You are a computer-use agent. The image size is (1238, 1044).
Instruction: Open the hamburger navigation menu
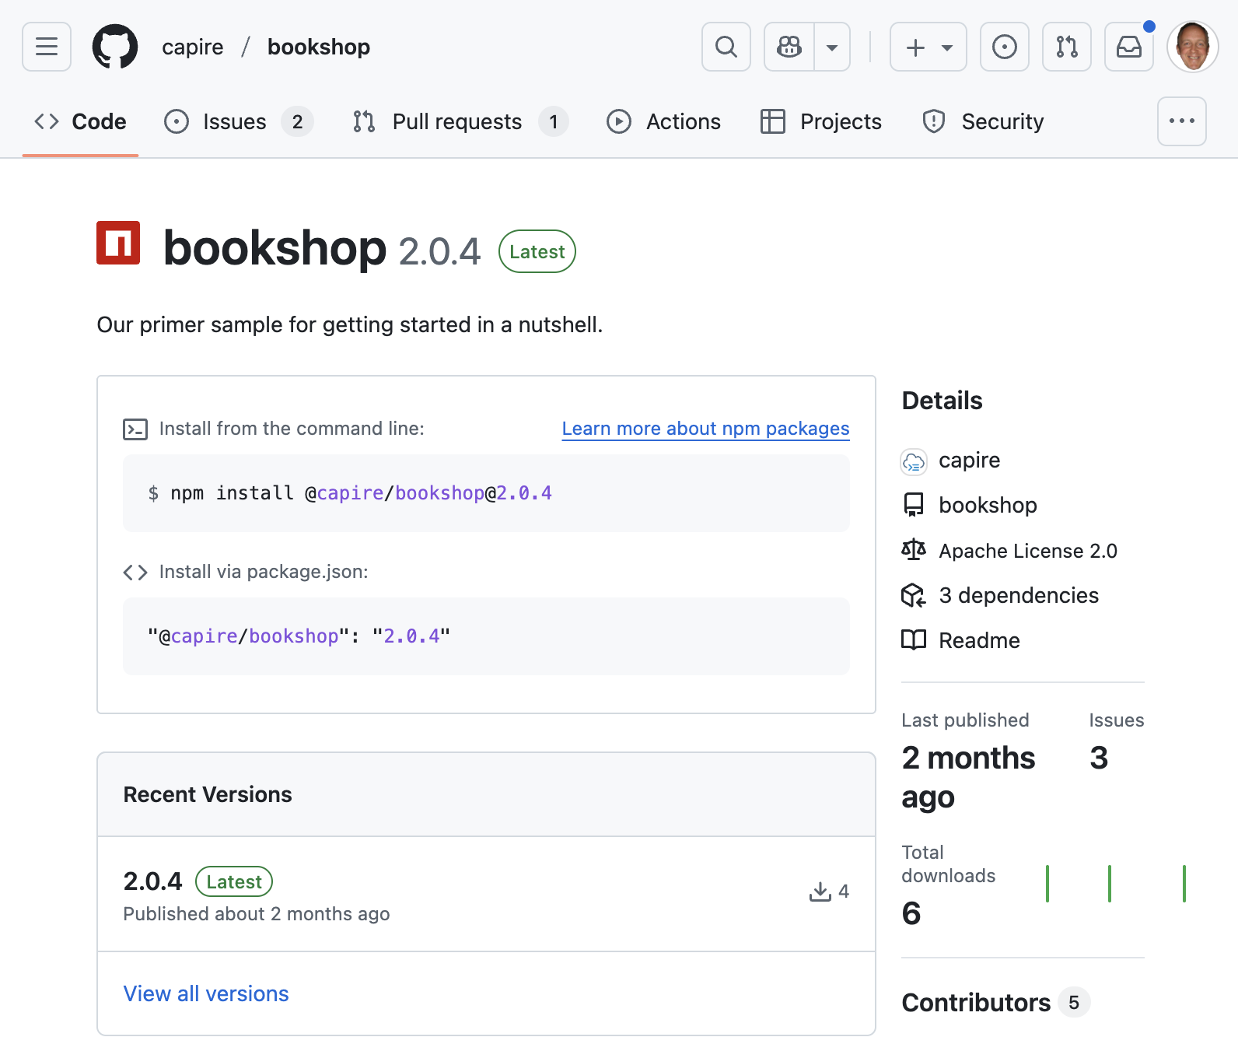coord(47,47)
